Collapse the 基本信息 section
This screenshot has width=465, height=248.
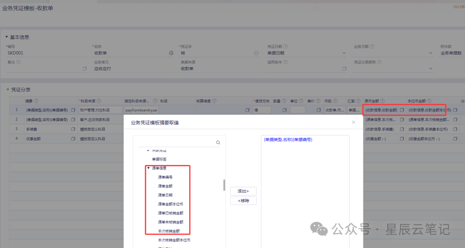click(6, 37)
